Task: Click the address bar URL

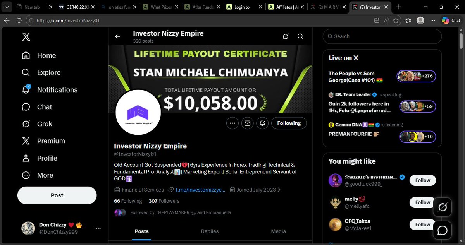Action: click(x=68, y=21)
